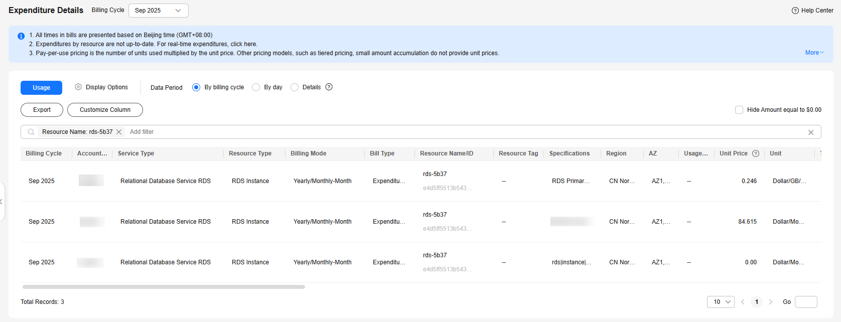The image size is (841, 322).
Task: Click the Go page number input field
Action: tap(806, 302)
